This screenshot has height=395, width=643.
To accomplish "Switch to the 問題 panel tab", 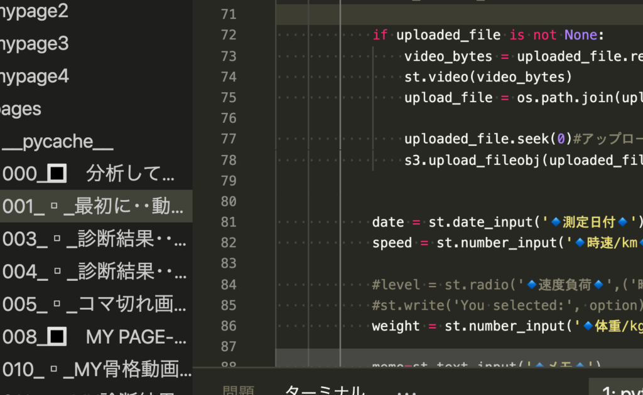I will (239, 390).
